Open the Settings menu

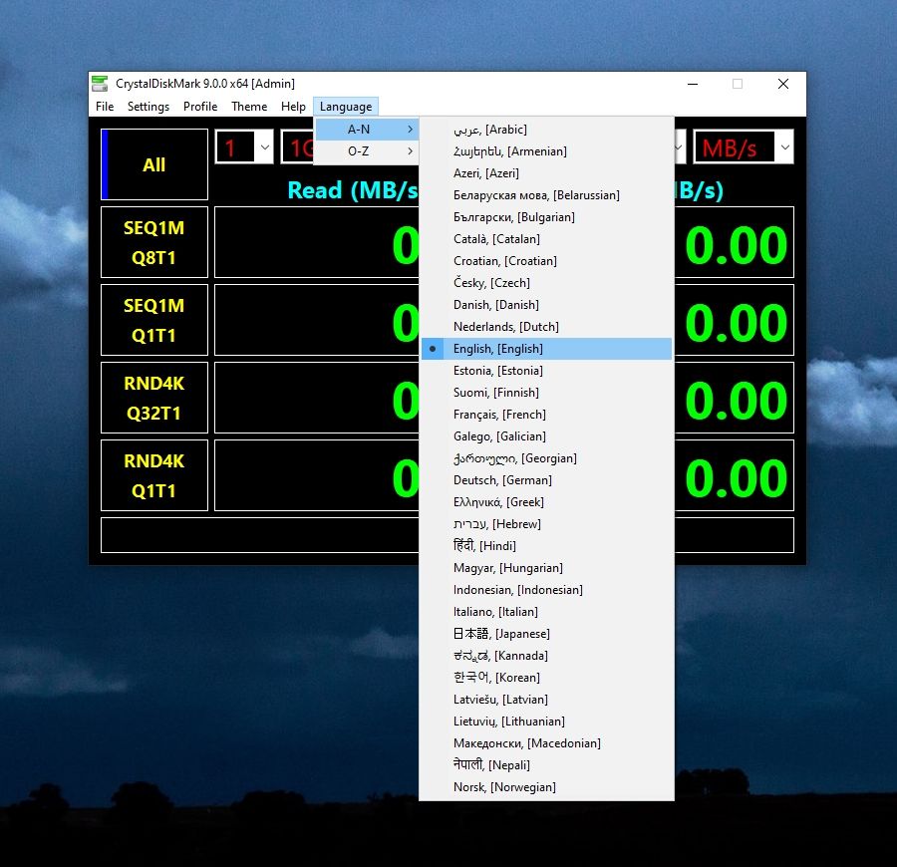tap(149, 107)
